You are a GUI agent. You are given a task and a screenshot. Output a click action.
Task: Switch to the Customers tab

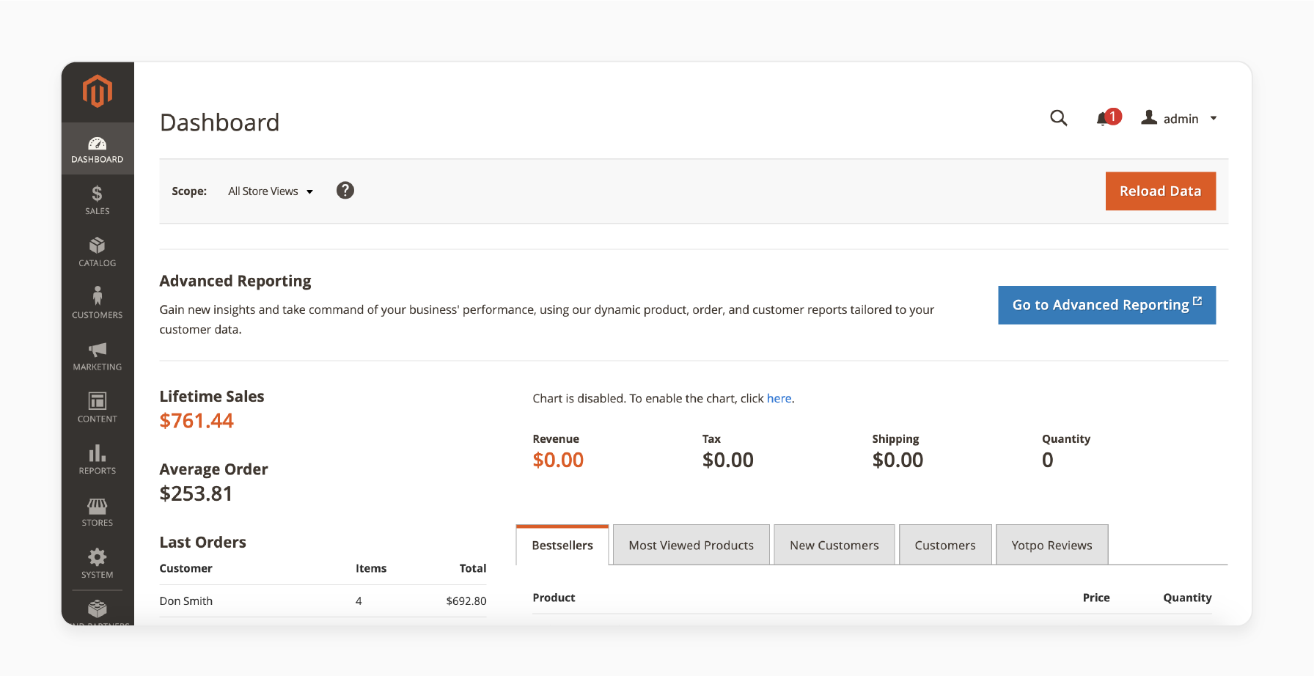[945, 545]
